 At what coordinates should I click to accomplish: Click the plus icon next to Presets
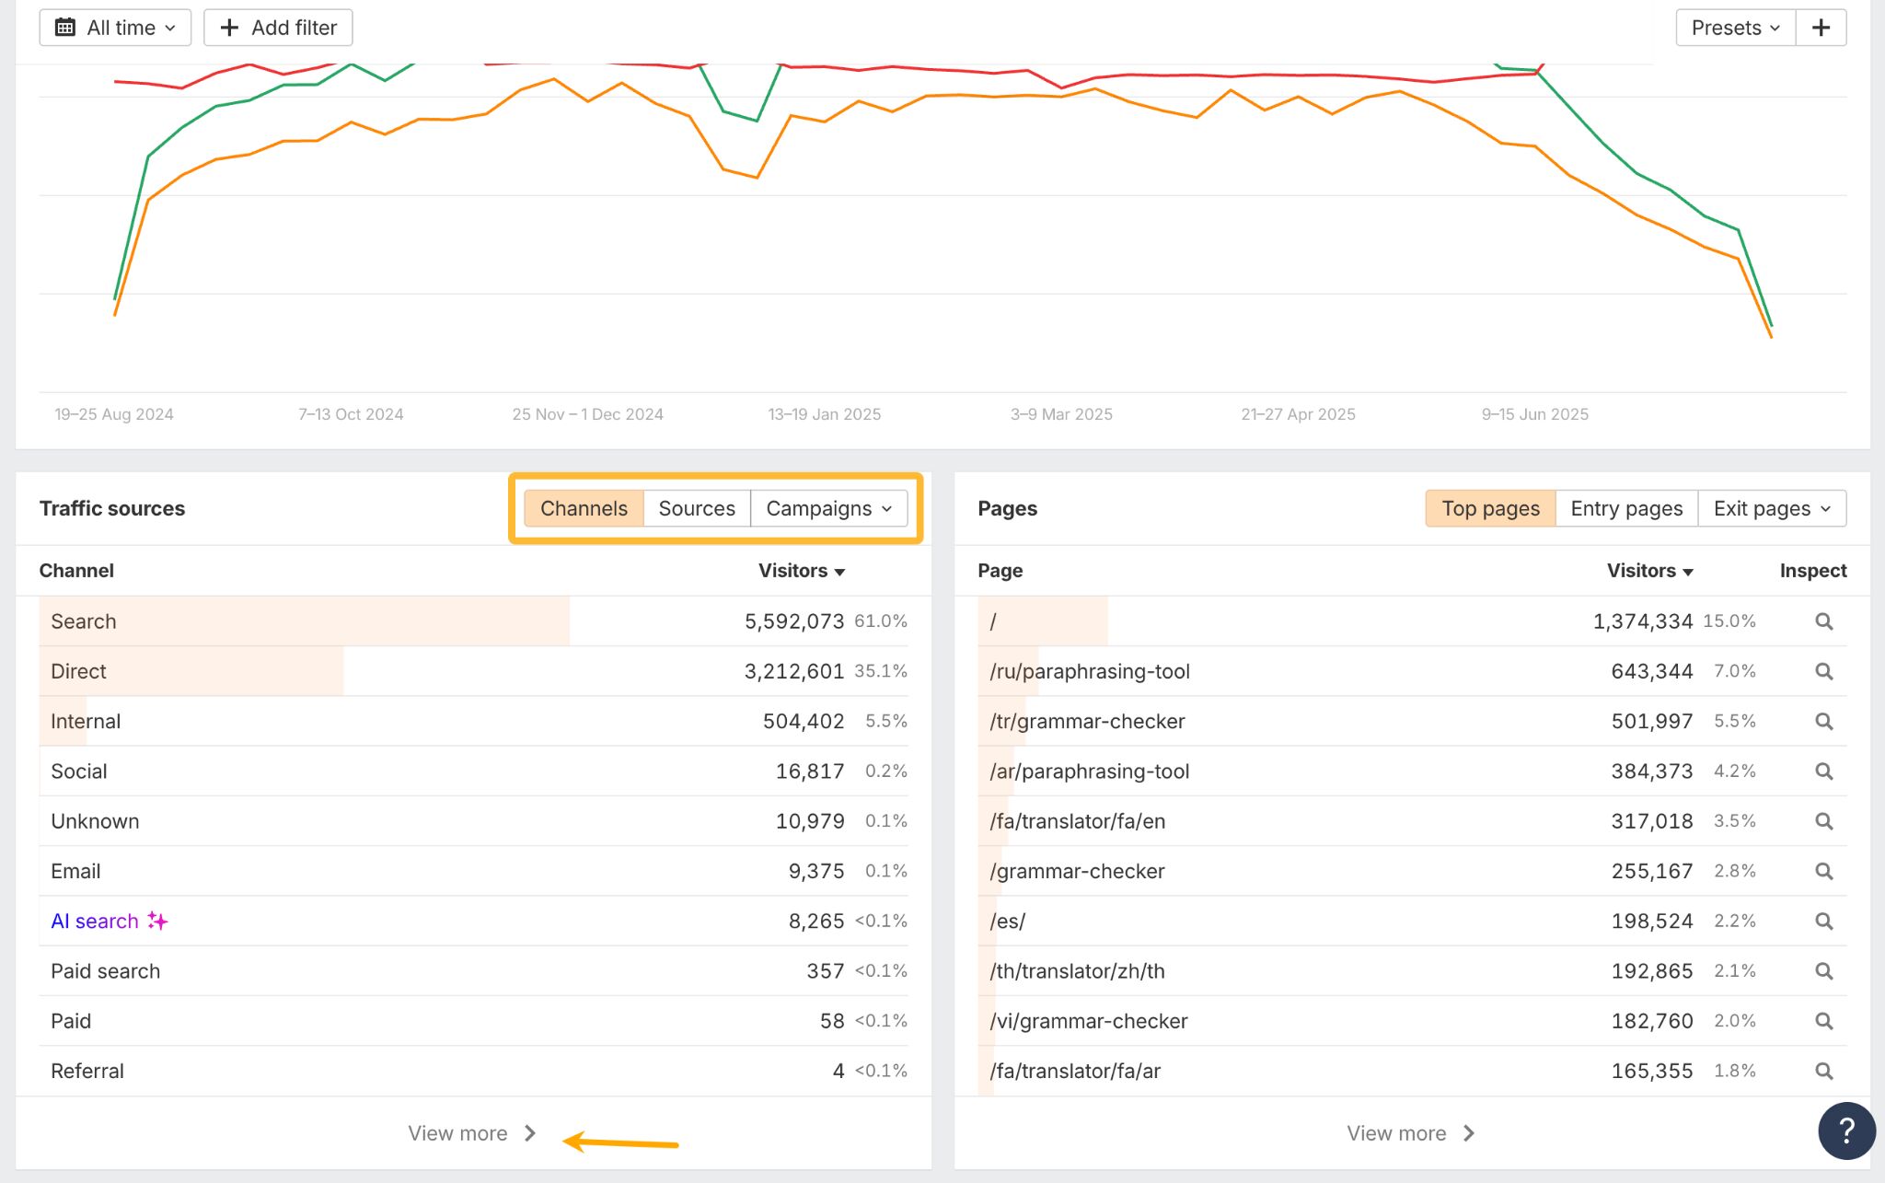pos(1821,27)
